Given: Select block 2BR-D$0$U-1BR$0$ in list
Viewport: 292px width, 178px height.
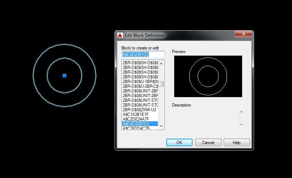Looking at the screenshot, I should click(140, 82).
